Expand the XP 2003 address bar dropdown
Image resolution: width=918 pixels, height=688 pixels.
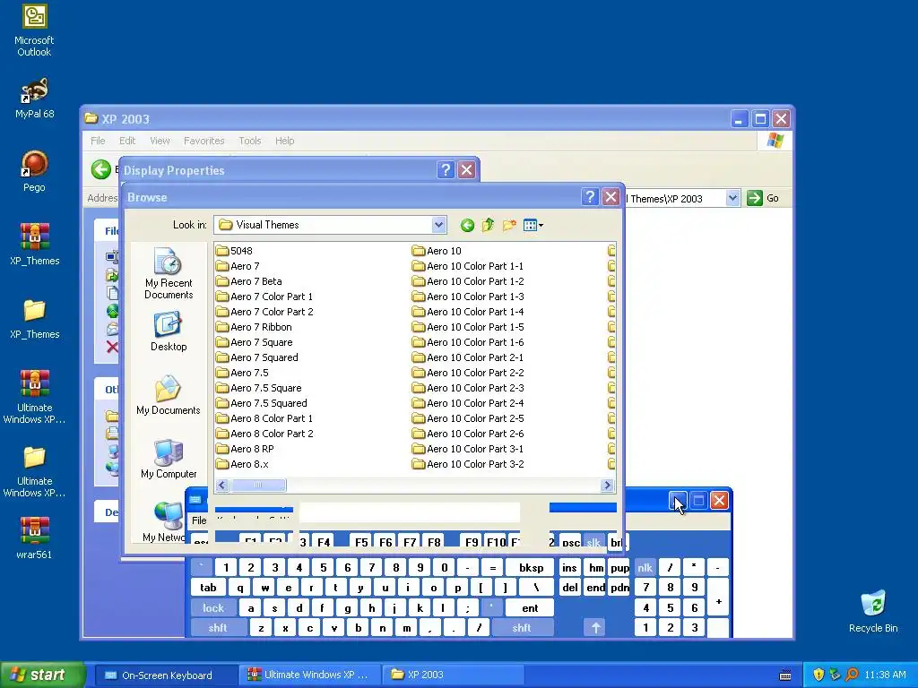(x=732, y=198)
